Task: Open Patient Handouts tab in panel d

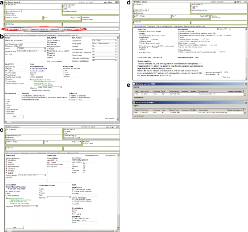Action: point(179,26)
